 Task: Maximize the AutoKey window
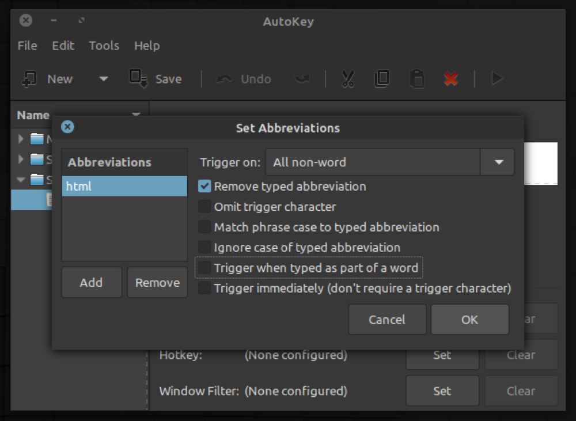(82, 20)
